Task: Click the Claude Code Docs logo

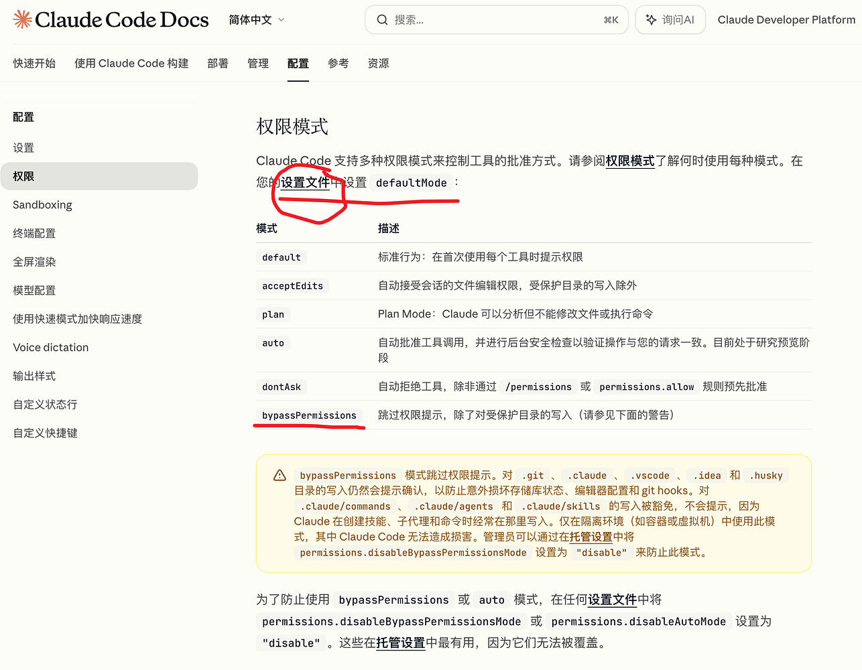Action: point(111,19)
